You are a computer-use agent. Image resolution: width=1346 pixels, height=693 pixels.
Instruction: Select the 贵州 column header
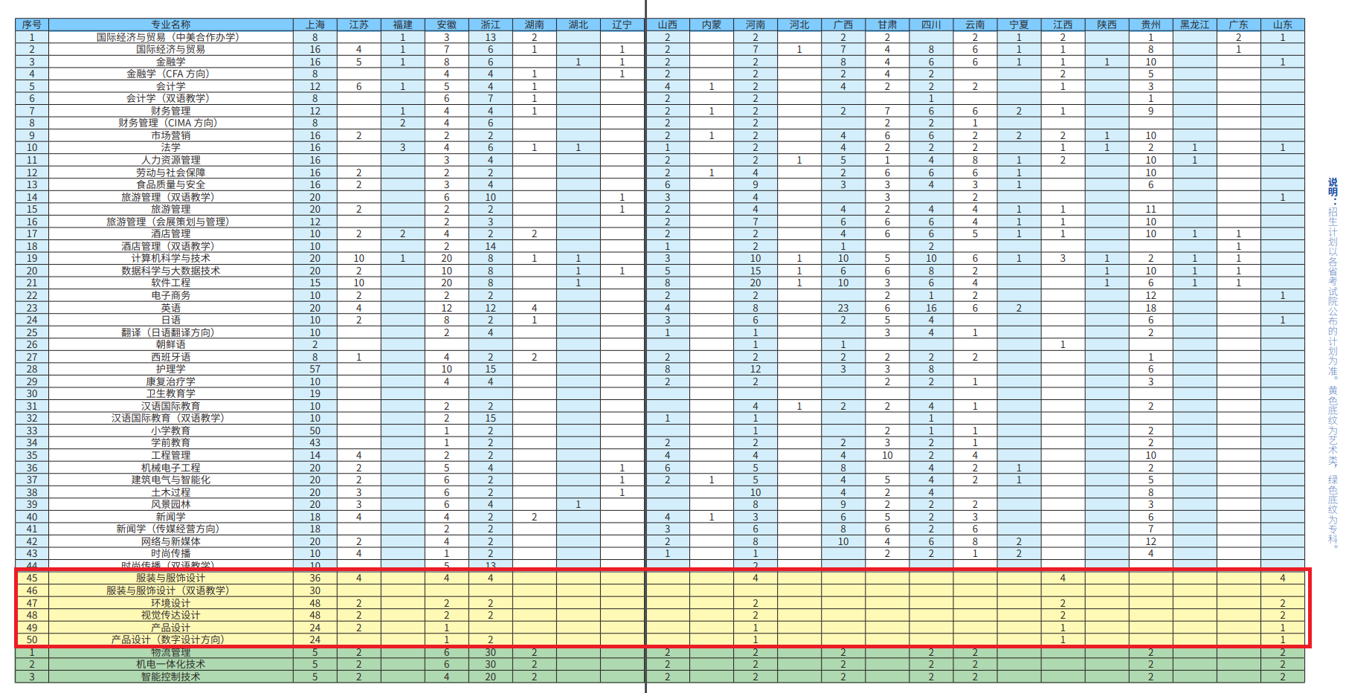click(1151, 25)
